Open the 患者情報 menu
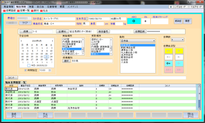Screen dimensions: 205x123 [8, 7]
